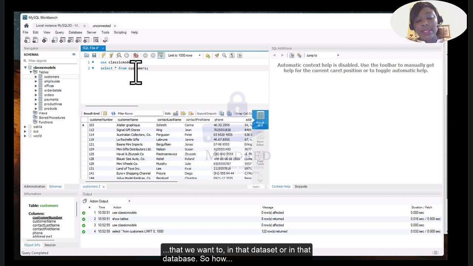Expand the sys schema

click(25, 132)
